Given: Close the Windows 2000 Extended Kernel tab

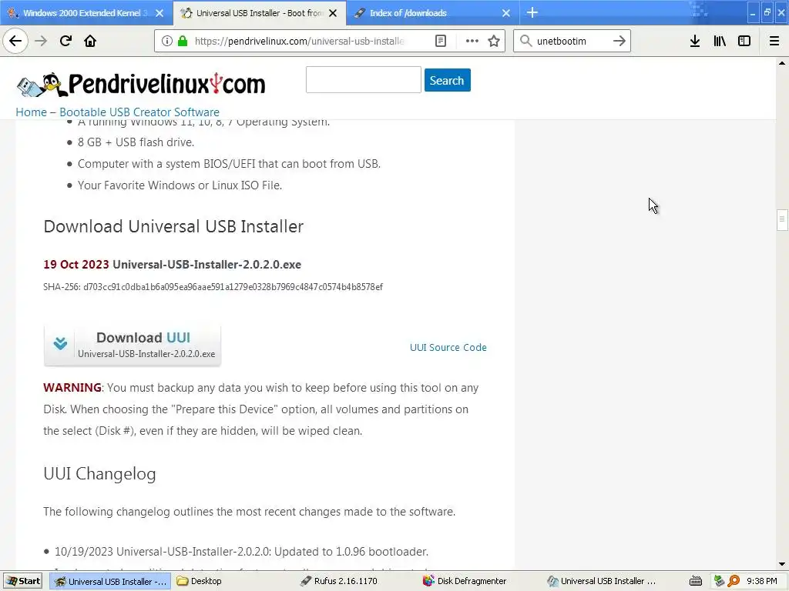Looking at the screenshot, I should point(159,13).
